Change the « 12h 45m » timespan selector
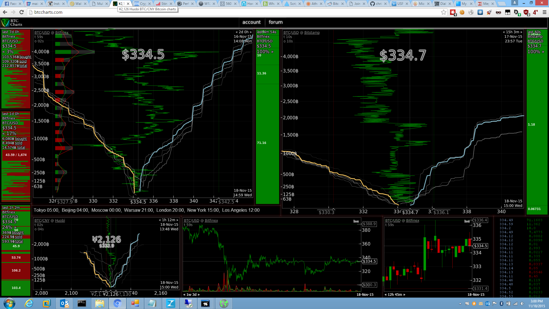The height and width of the screenshot is (309, 549). pos(395,294)
